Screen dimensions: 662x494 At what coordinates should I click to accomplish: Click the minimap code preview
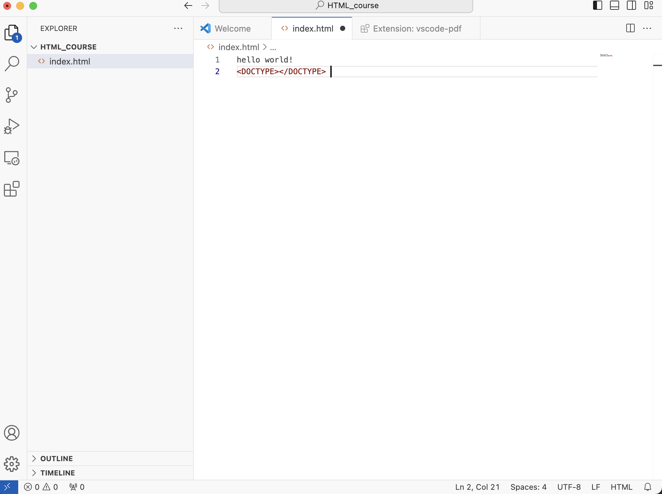tap(606, 55)
